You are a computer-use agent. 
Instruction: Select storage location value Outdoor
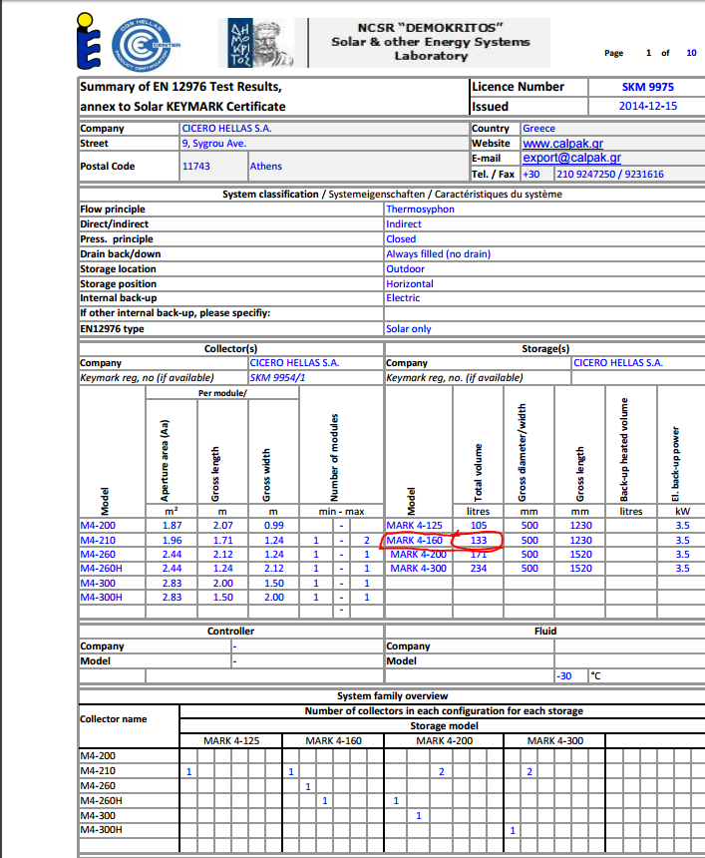pyautogui.click(x=405, y=268)
